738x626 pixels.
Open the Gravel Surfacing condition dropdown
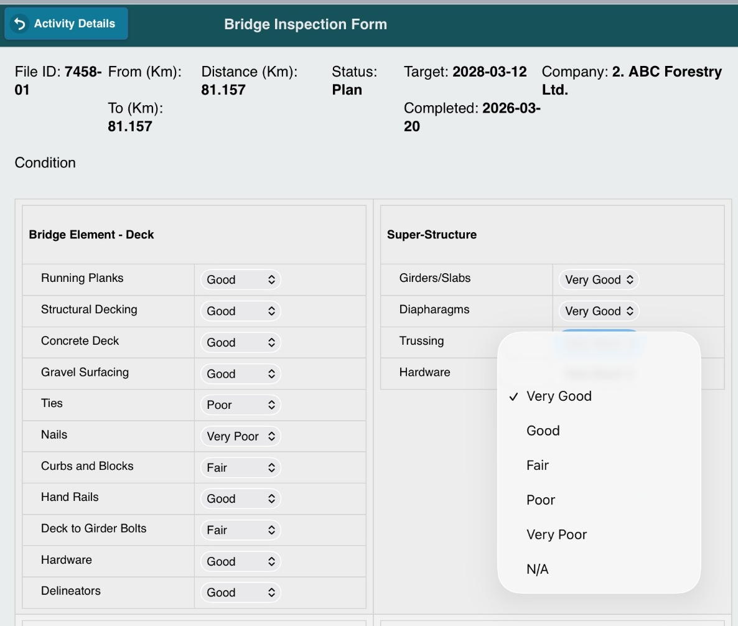click(240, 374)
